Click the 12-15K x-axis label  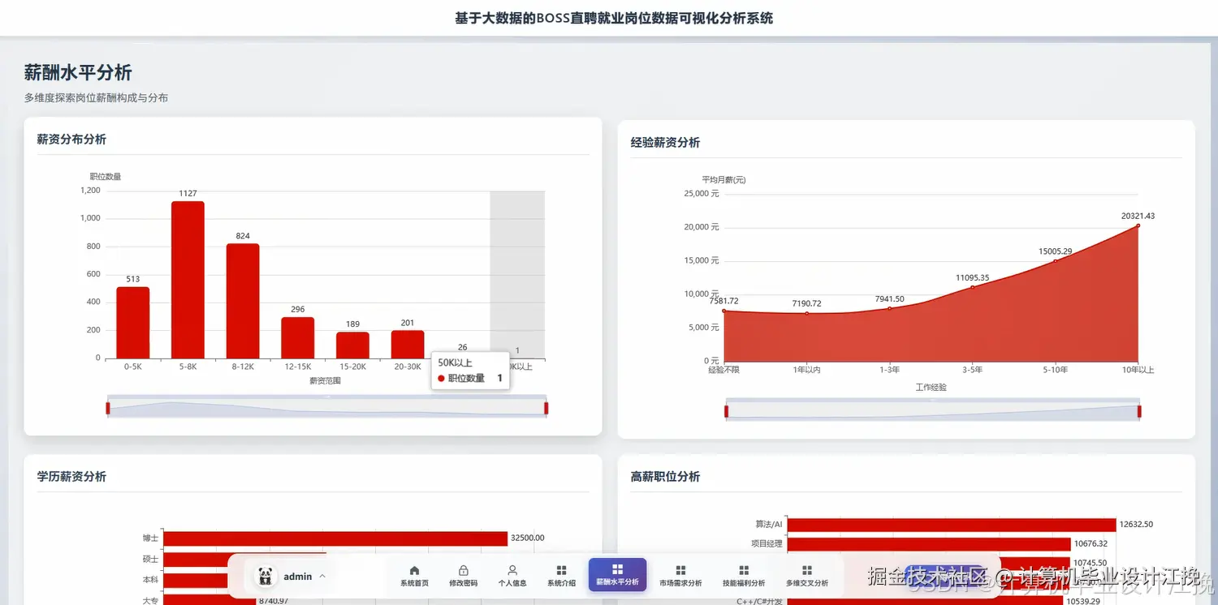298,367
